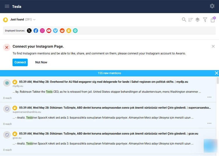The height and width of the screenshot is (156, 219).
Task: Click the mentions list scrollbar thumb
Action: tap(218, 80)
